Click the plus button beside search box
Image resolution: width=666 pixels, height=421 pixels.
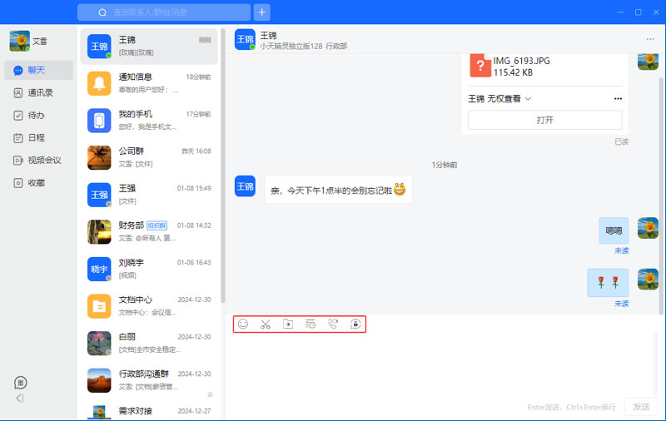[x=262, y=12]
